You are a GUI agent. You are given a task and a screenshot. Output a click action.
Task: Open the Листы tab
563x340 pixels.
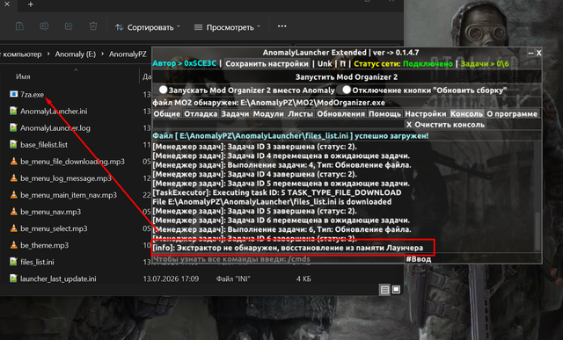(x=301, y=113)
